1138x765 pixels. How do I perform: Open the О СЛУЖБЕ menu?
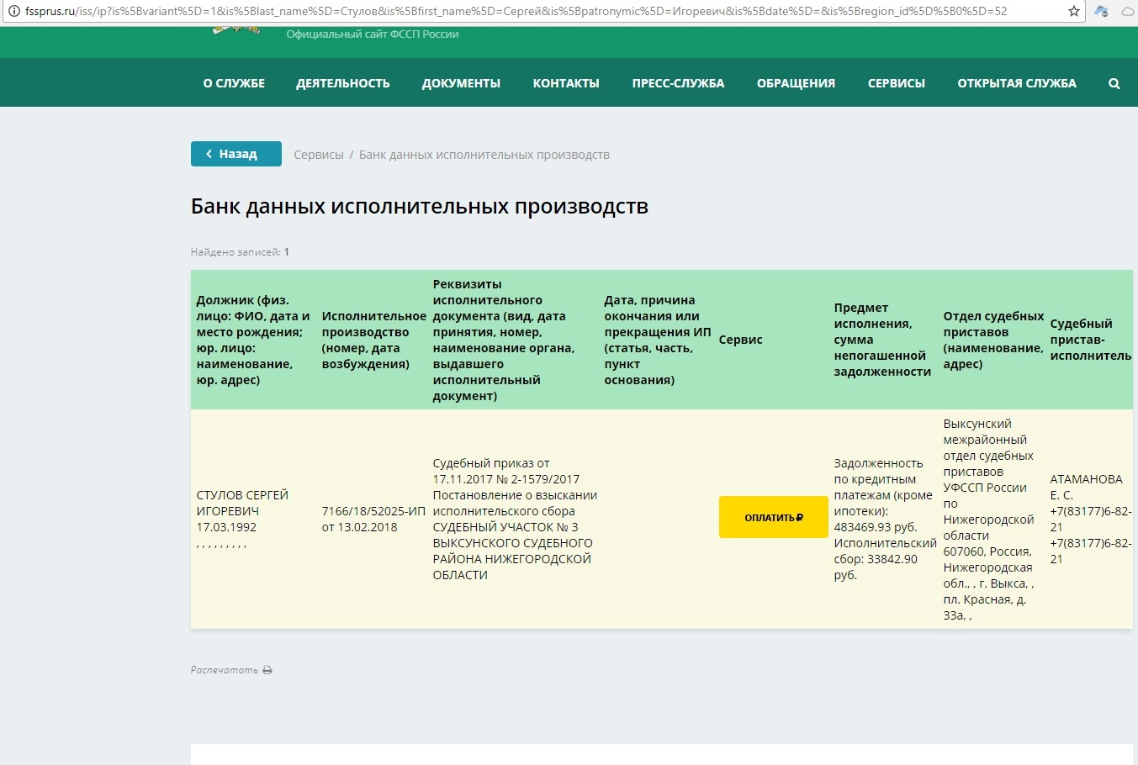[x=234, y=83]
